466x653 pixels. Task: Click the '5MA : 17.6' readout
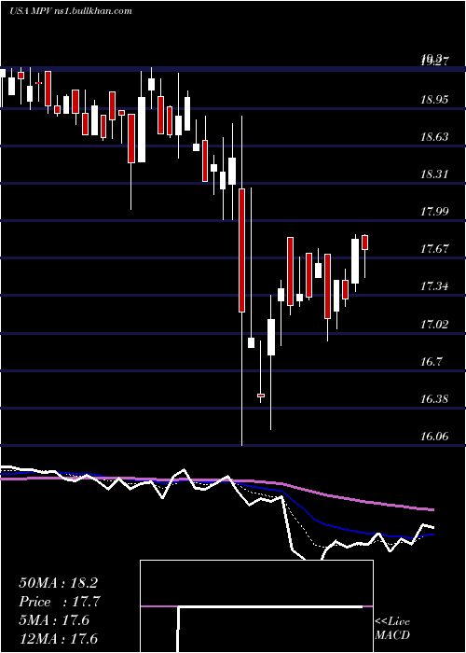[x=54, y=620]
